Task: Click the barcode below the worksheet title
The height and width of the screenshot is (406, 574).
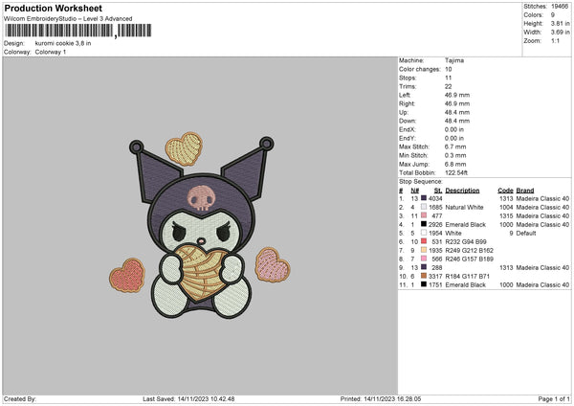Action: (78, 31)
